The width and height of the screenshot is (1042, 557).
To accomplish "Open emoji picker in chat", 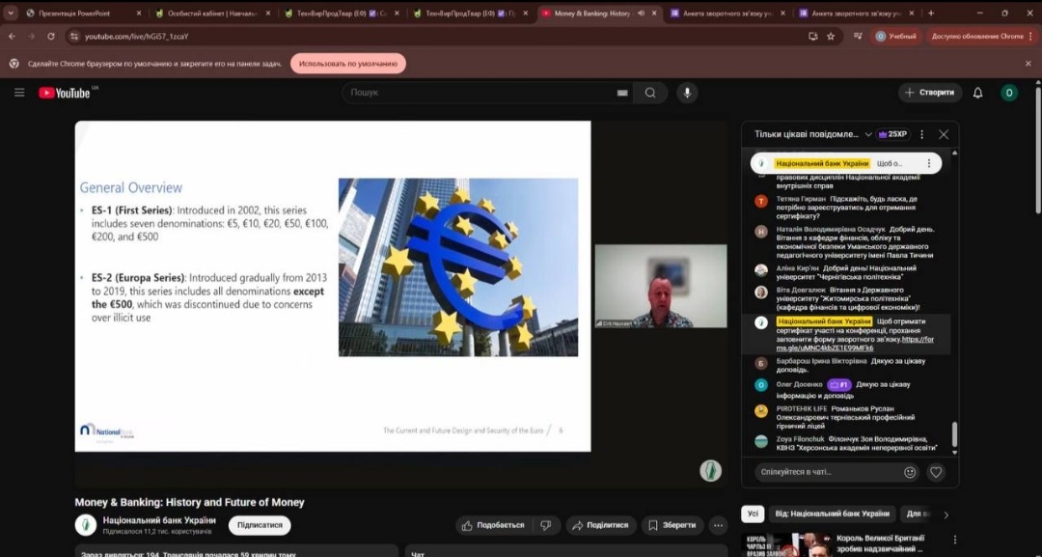I will [910, 473].
